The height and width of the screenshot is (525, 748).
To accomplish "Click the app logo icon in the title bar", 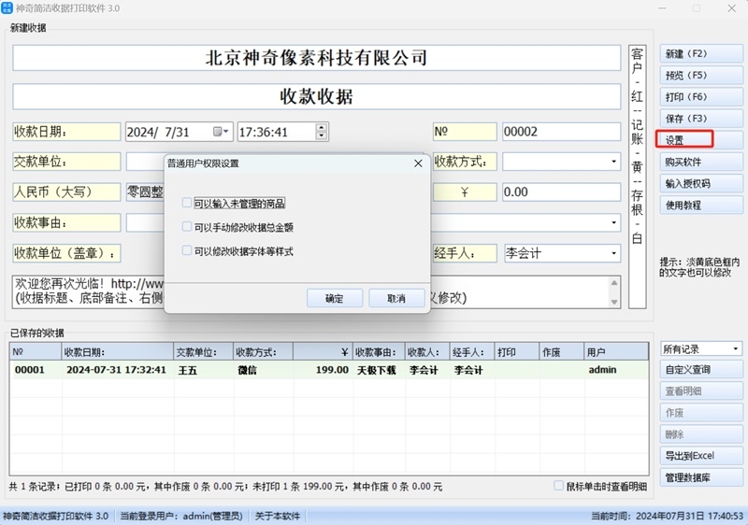I will (7, 7).
